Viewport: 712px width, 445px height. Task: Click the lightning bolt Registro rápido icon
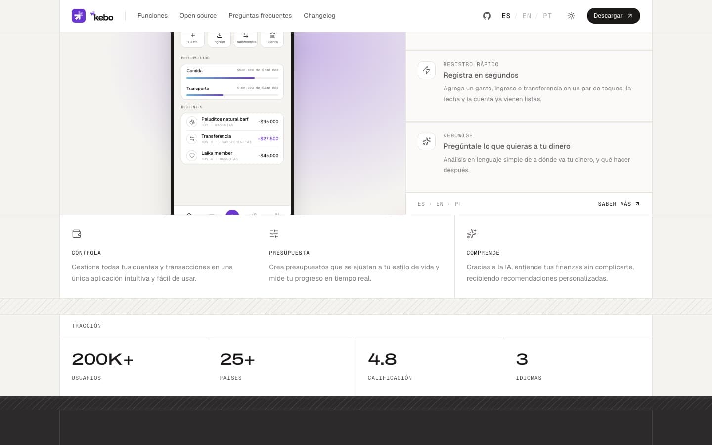[427, 70]
